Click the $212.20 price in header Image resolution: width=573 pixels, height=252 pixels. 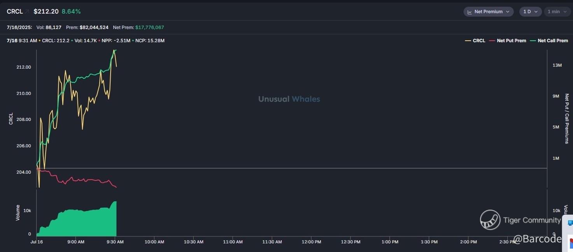point(46,12)
